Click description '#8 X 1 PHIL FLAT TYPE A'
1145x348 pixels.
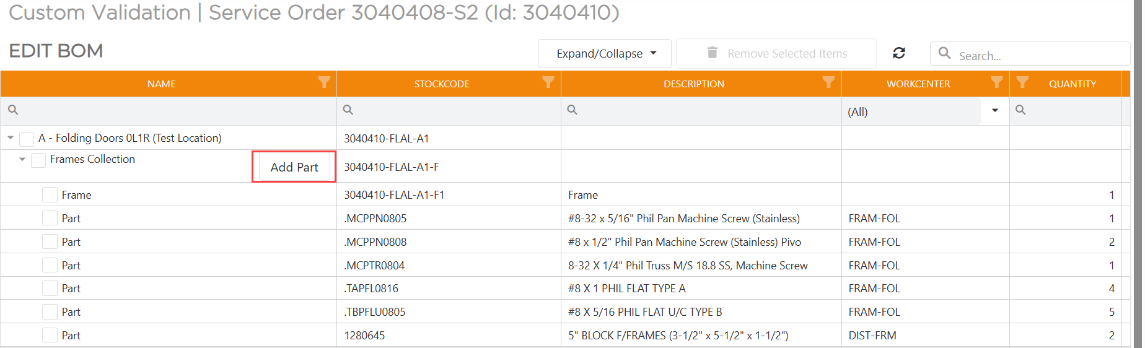pos(627,289)
